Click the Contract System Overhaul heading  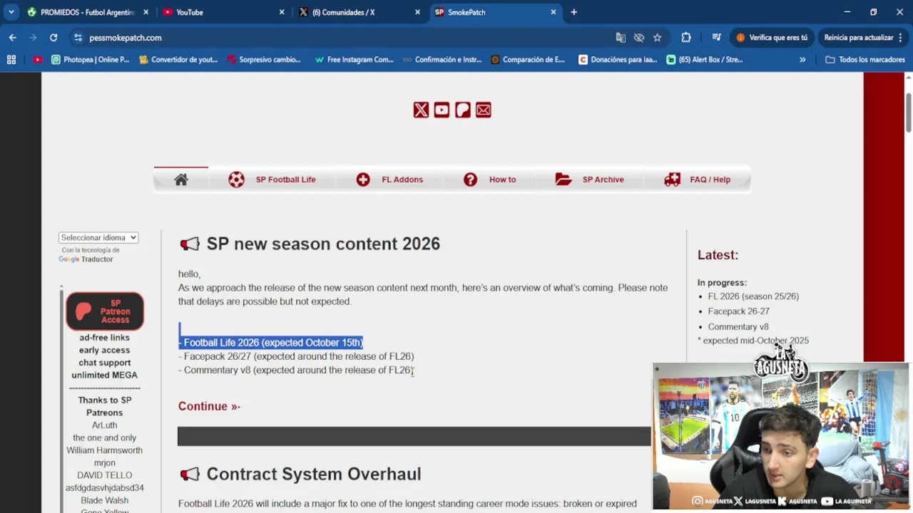tap(314, 475)
